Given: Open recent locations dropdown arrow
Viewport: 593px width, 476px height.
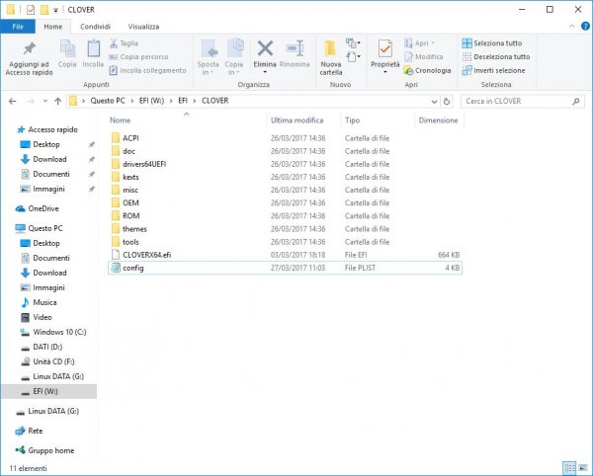Looking at the screenshot, I should point(45,102).
